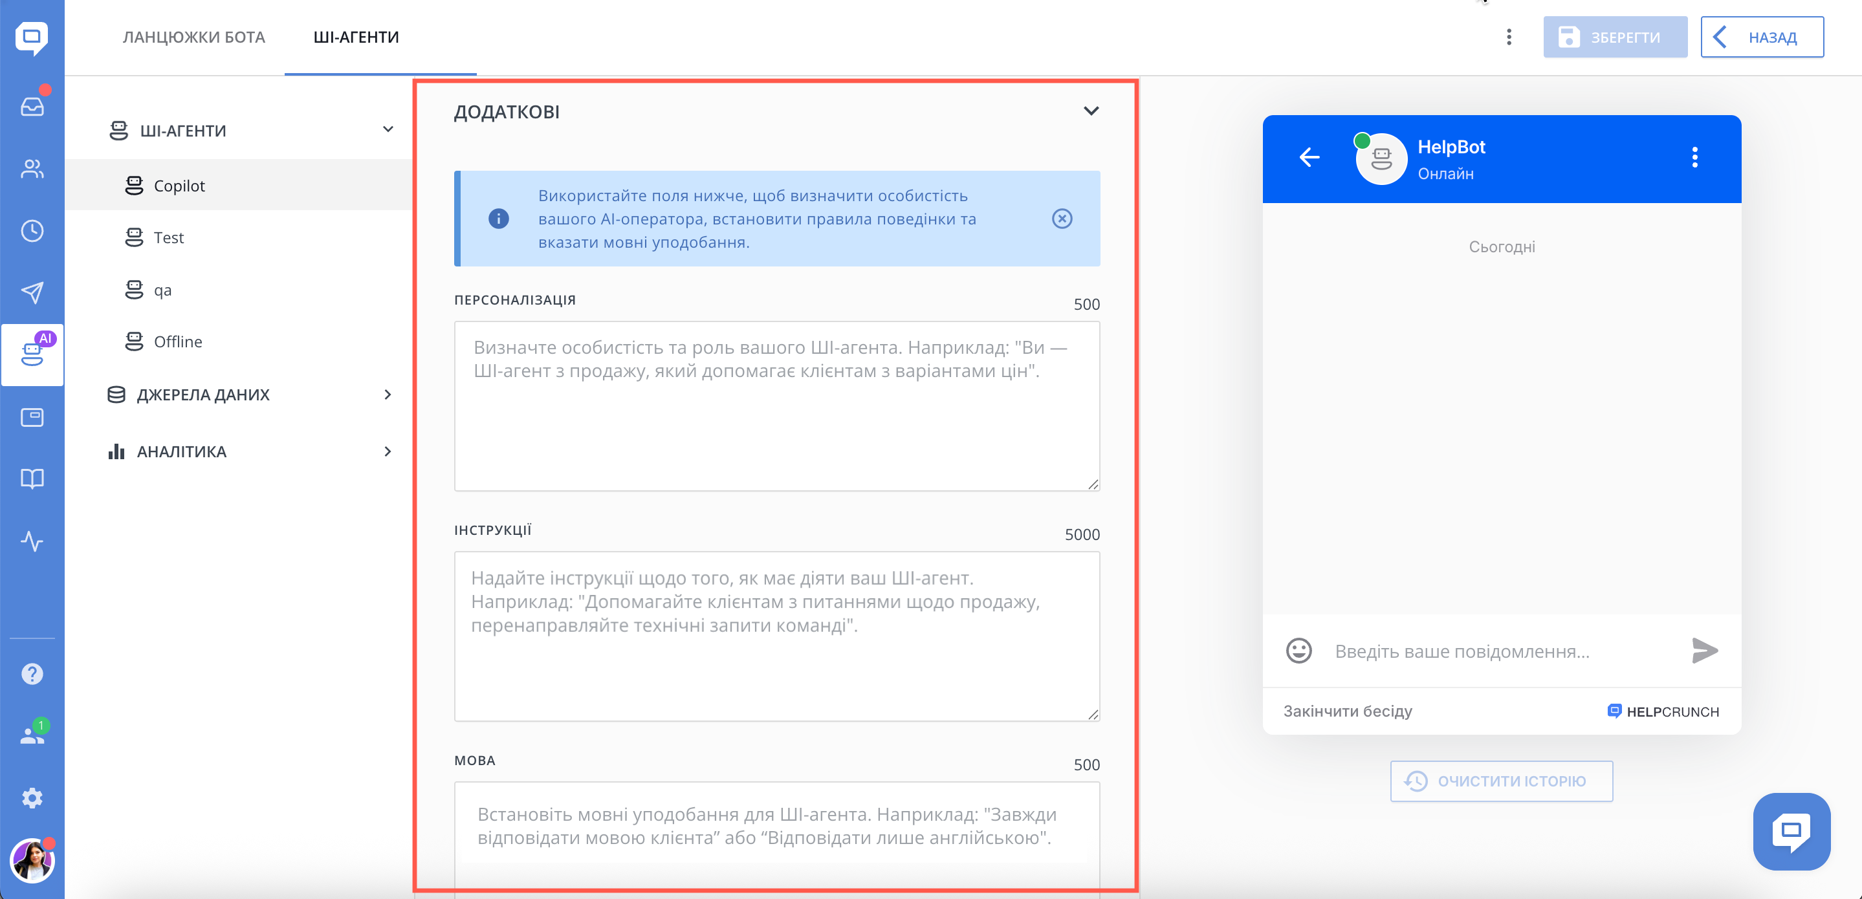Click the info icon in blue banner
This screenshot has height=899, width=1862.
click(x=498, y=218)
